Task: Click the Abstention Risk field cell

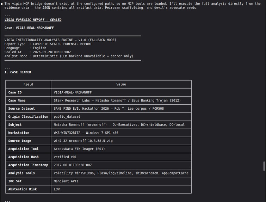Action: click(28, 189)
